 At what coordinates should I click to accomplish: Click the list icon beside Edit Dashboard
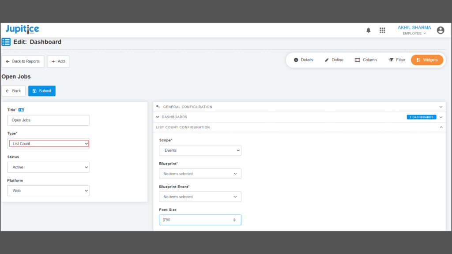click(x=6, y=42)
